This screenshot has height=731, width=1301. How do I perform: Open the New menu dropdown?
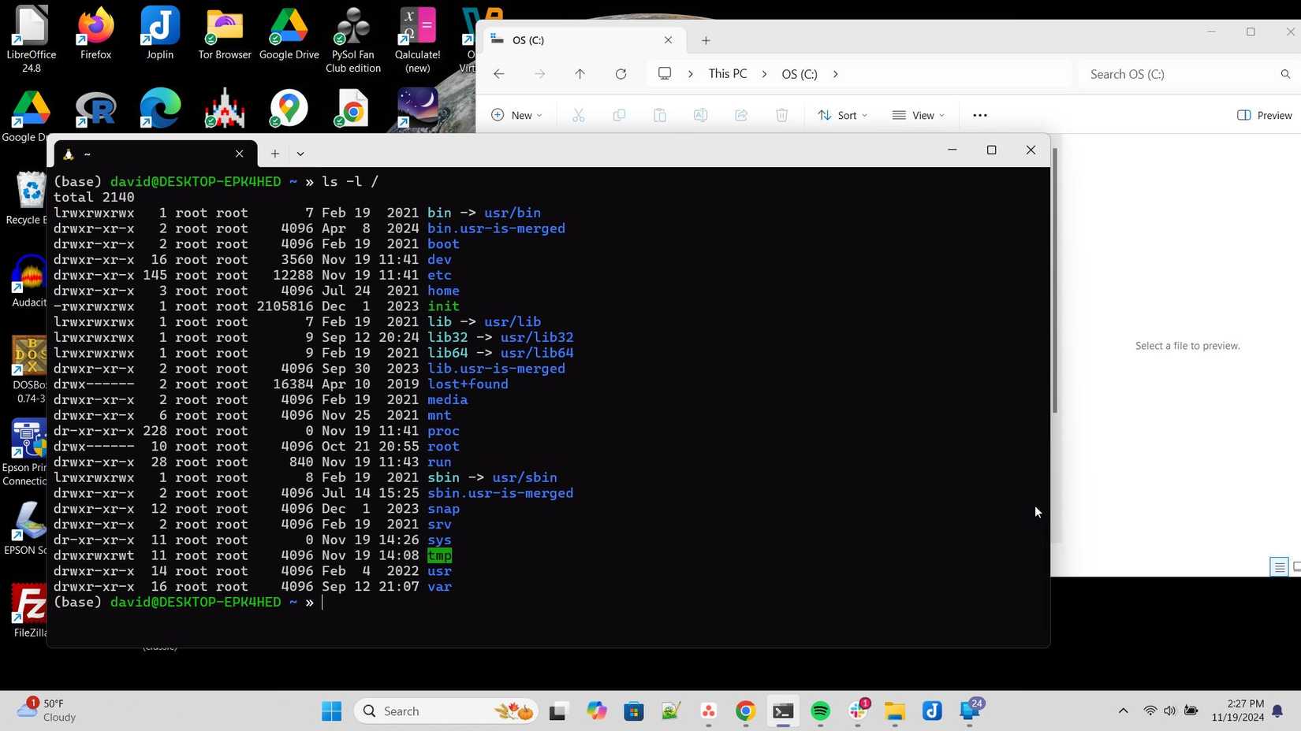[x=516, y=115]
